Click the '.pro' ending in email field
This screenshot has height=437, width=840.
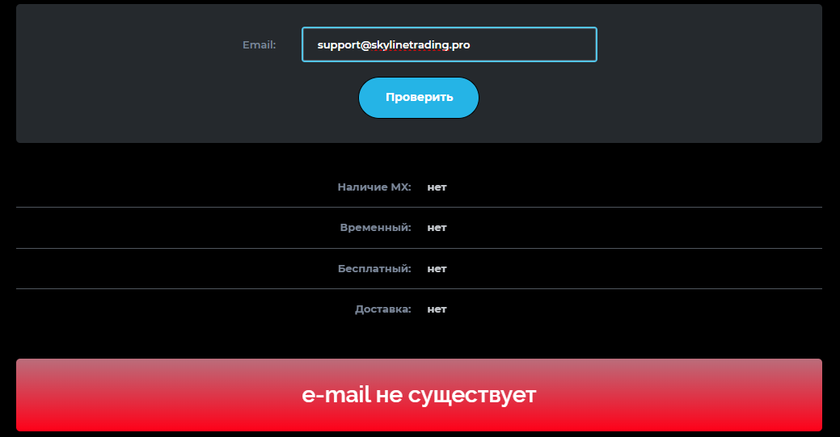pos(460,45)
